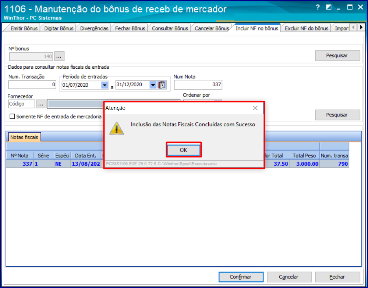Close the Atenção dialog with X
This screenshot has height=288, width=368.
[x=255, y=108]
